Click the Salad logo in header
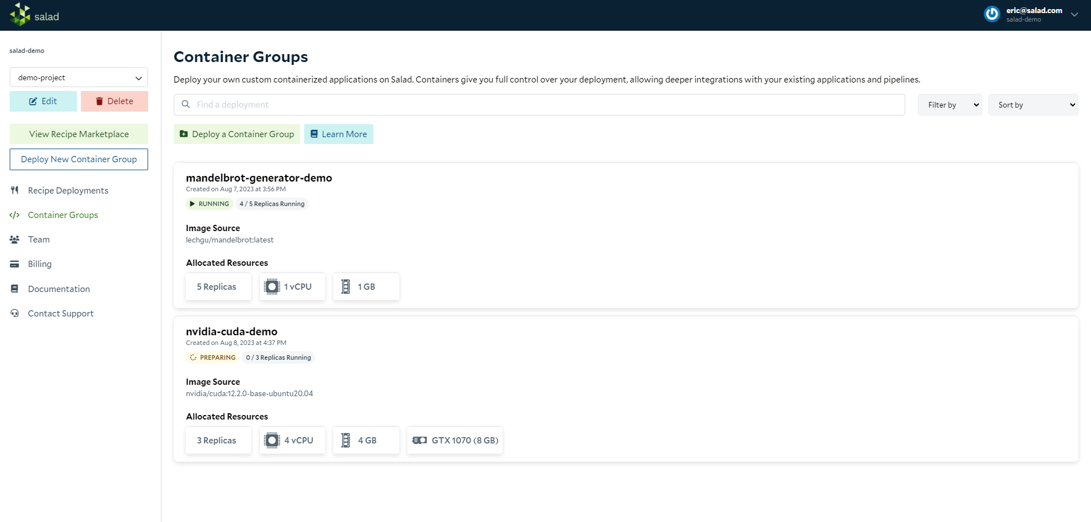Screen dimensions: 1091x522 pos(34,15)
